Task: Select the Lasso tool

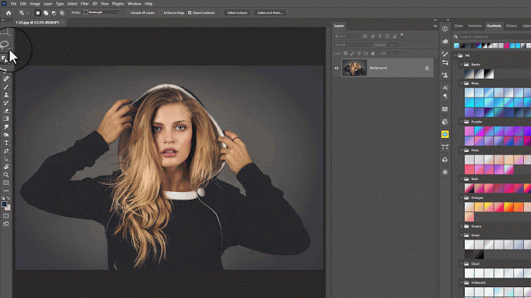Action: tap(5, 44)
